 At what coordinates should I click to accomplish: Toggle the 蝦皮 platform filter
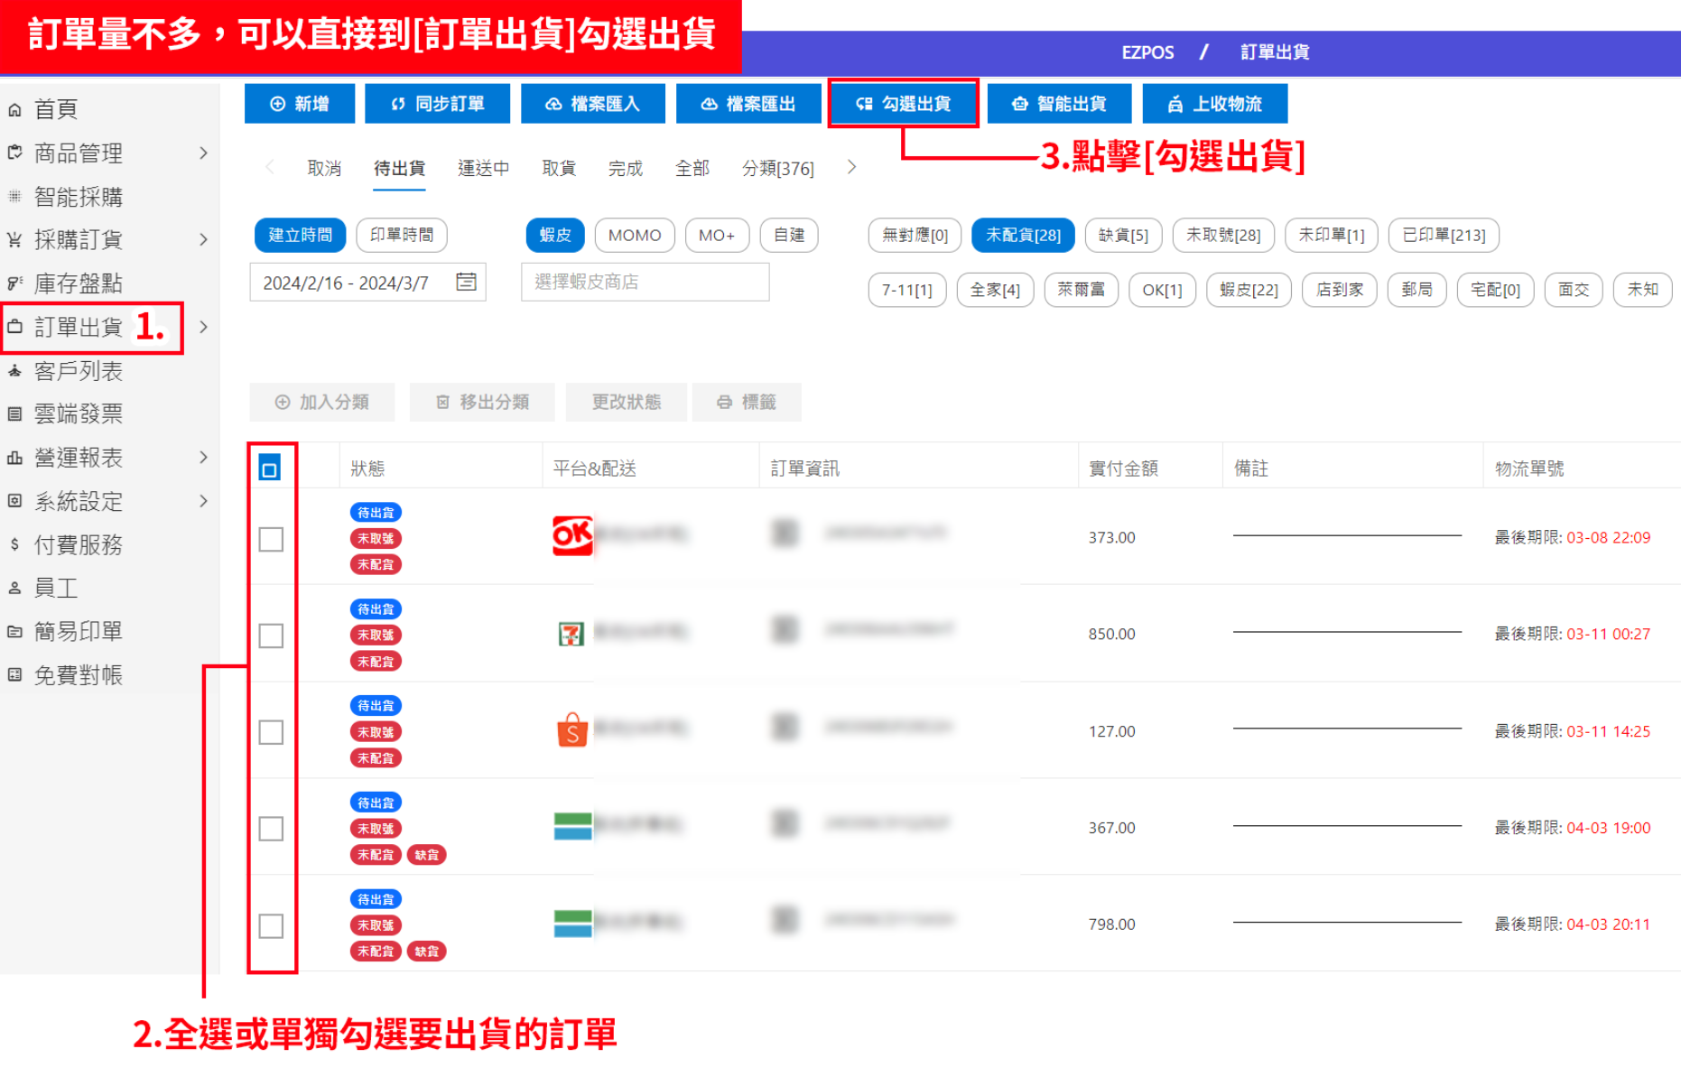tap(555, 235)
